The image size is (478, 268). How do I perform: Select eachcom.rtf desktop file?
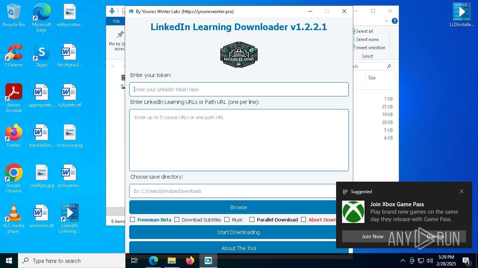pyautogui.click(x=41, y=217)
